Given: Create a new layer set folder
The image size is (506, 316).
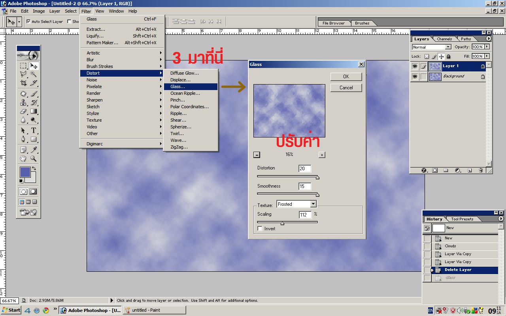Looking at the screenshot, I should tap(446, 170).
